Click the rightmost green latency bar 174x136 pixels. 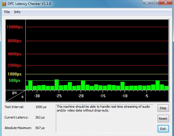pyautogui.click(x=166, y=88)
